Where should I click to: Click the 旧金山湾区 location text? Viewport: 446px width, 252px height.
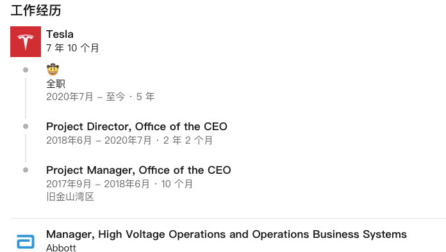70,197
